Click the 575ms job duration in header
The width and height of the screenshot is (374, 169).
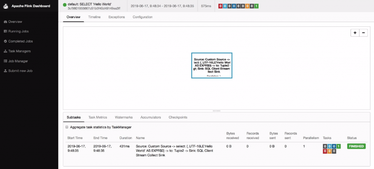pyautogui.click(x=206, y=6)
